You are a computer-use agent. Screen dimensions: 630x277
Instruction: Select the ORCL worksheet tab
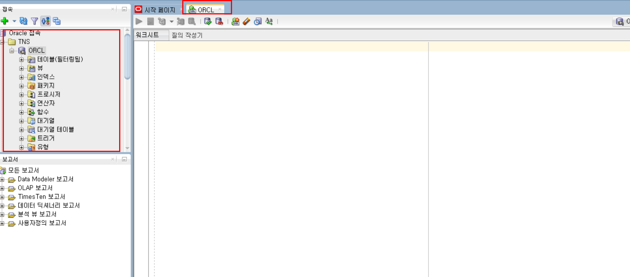click(x=206, y=10)
